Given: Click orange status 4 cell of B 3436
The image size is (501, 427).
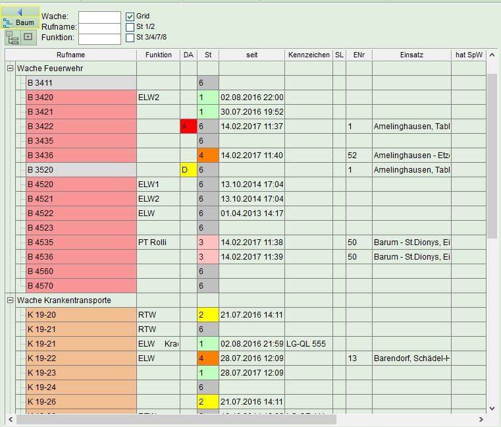Looking at the screenshot, I should click(x=207, y=155).
